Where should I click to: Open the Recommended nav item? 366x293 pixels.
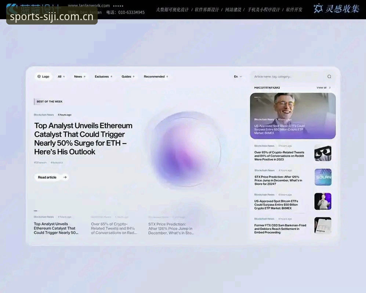click(x=156, y=77)
